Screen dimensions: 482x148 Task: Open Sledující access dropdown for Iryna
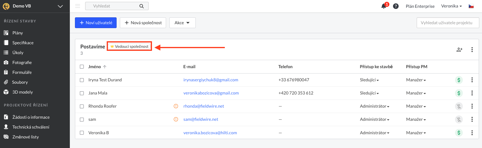pos(369,80)
